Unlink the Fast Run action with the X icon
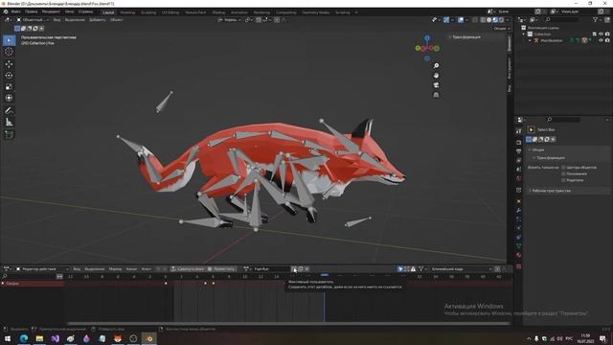 click(x=307, y=269)
